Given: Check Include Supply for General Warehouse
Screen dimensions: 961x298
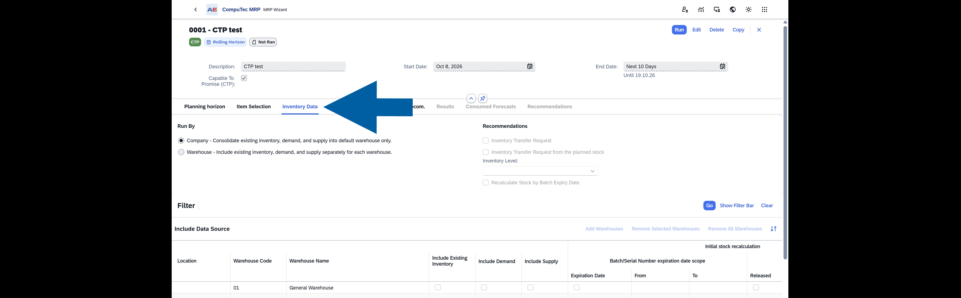Looking at the screenshot, I should [x=531, y=288].
